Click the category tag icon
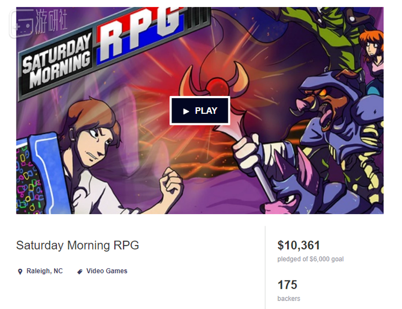The width and height of the screenshot is (402, 309). pos(80,271)
